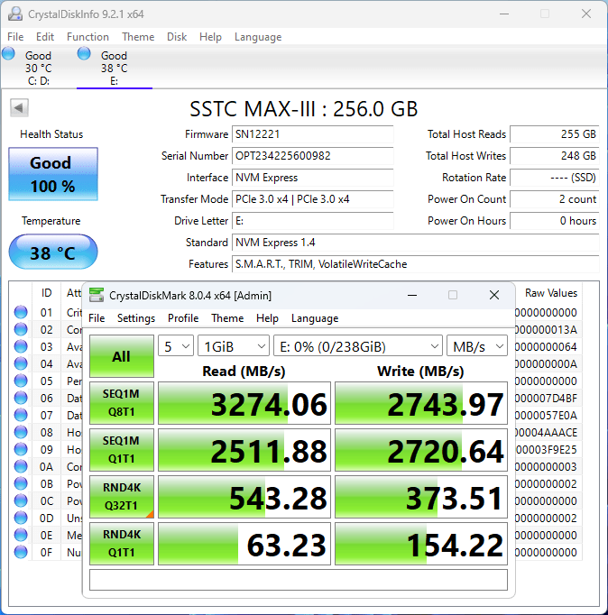Expand the target drive dropdown E: 0%

[357, 346]
